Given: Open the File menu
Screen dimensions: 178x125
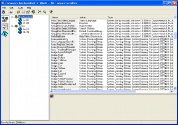Looking at the screenshot, I should (x=4, y=7).
